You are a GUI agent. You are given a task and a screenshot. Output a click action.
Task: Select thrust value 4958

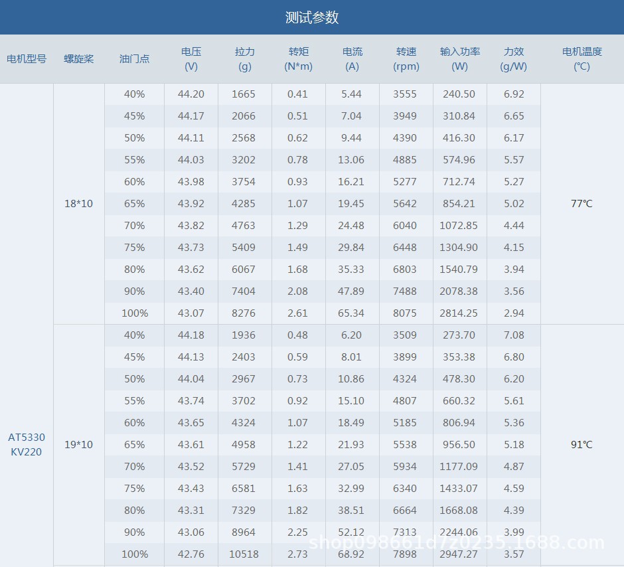coord(244,444)
